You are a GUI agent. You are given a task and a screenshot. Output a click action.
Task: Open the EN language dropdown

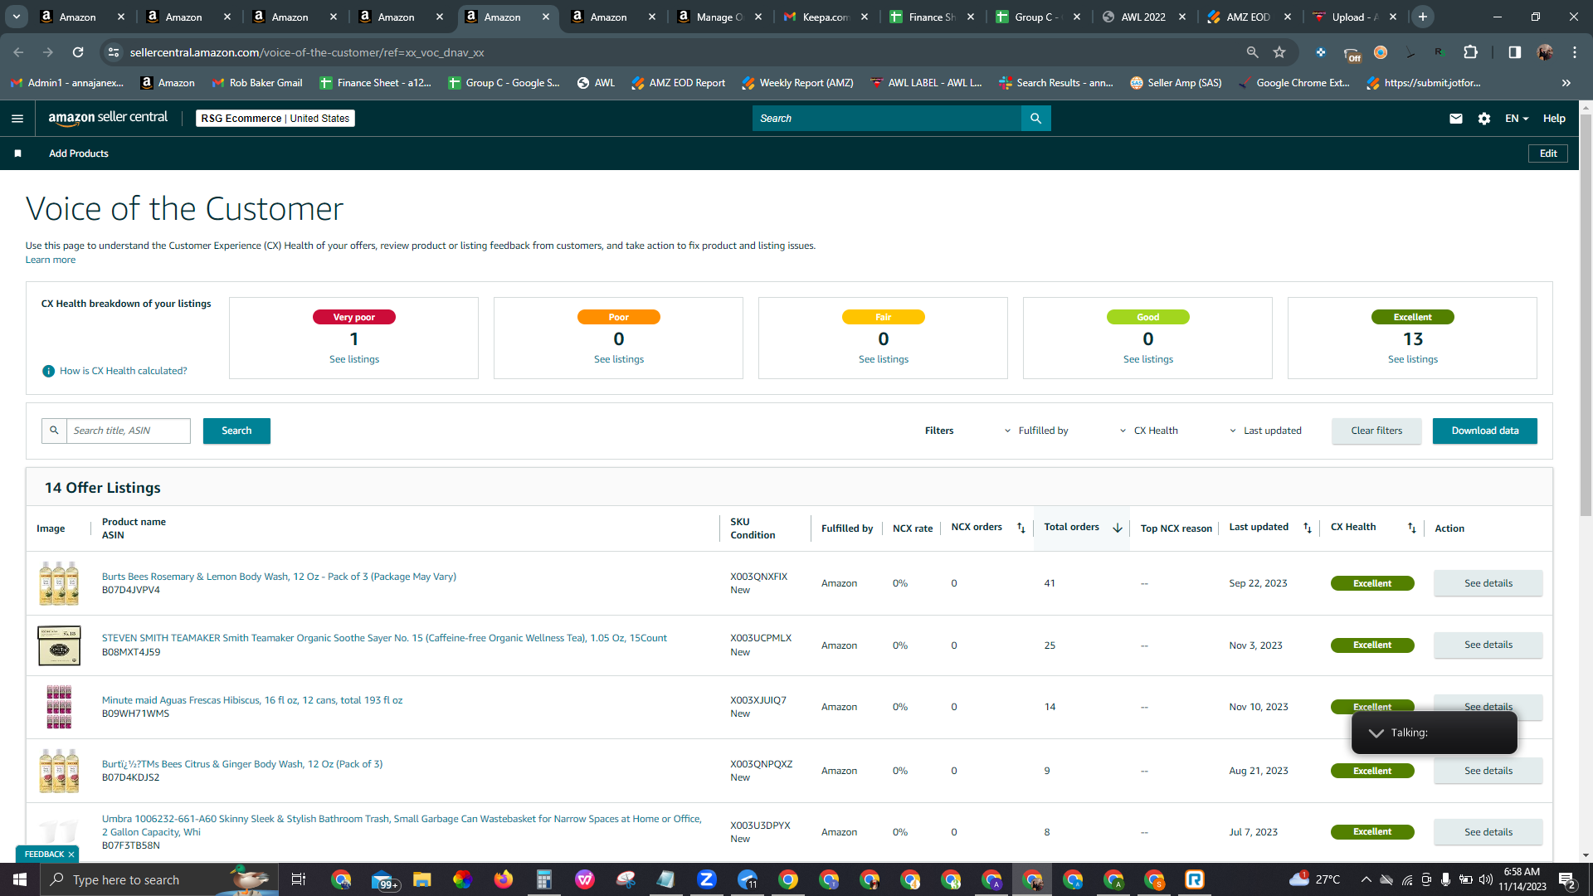tap(1517, 119)
